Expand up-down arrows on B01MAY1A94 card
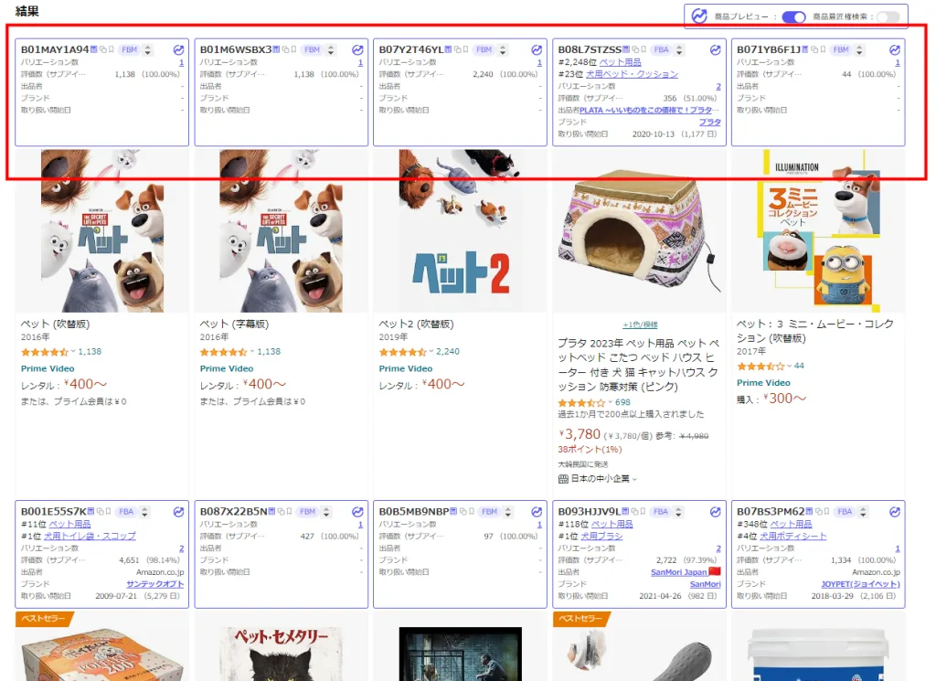 point(147,50)
